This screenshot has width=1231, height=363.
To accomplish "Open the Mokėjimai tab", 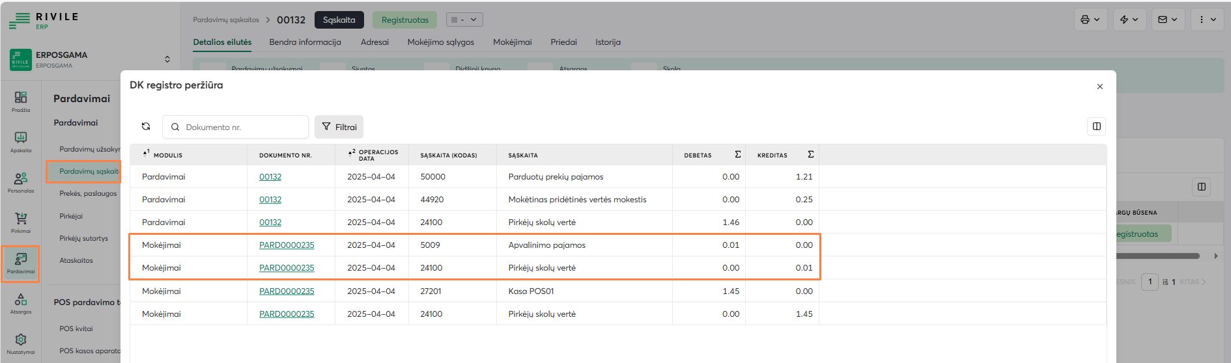I will click(512, 42).
